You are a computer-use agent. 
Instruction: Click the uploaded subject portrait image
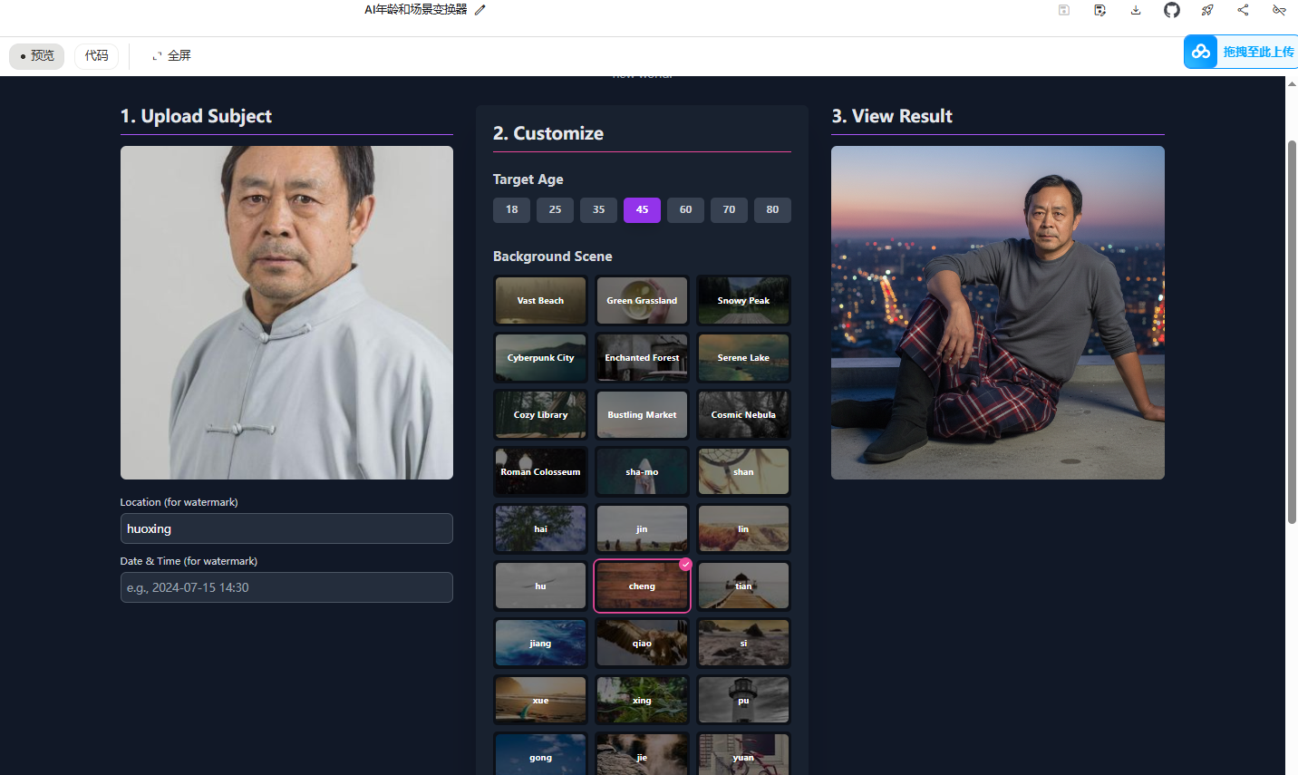(x=286, y=313)
